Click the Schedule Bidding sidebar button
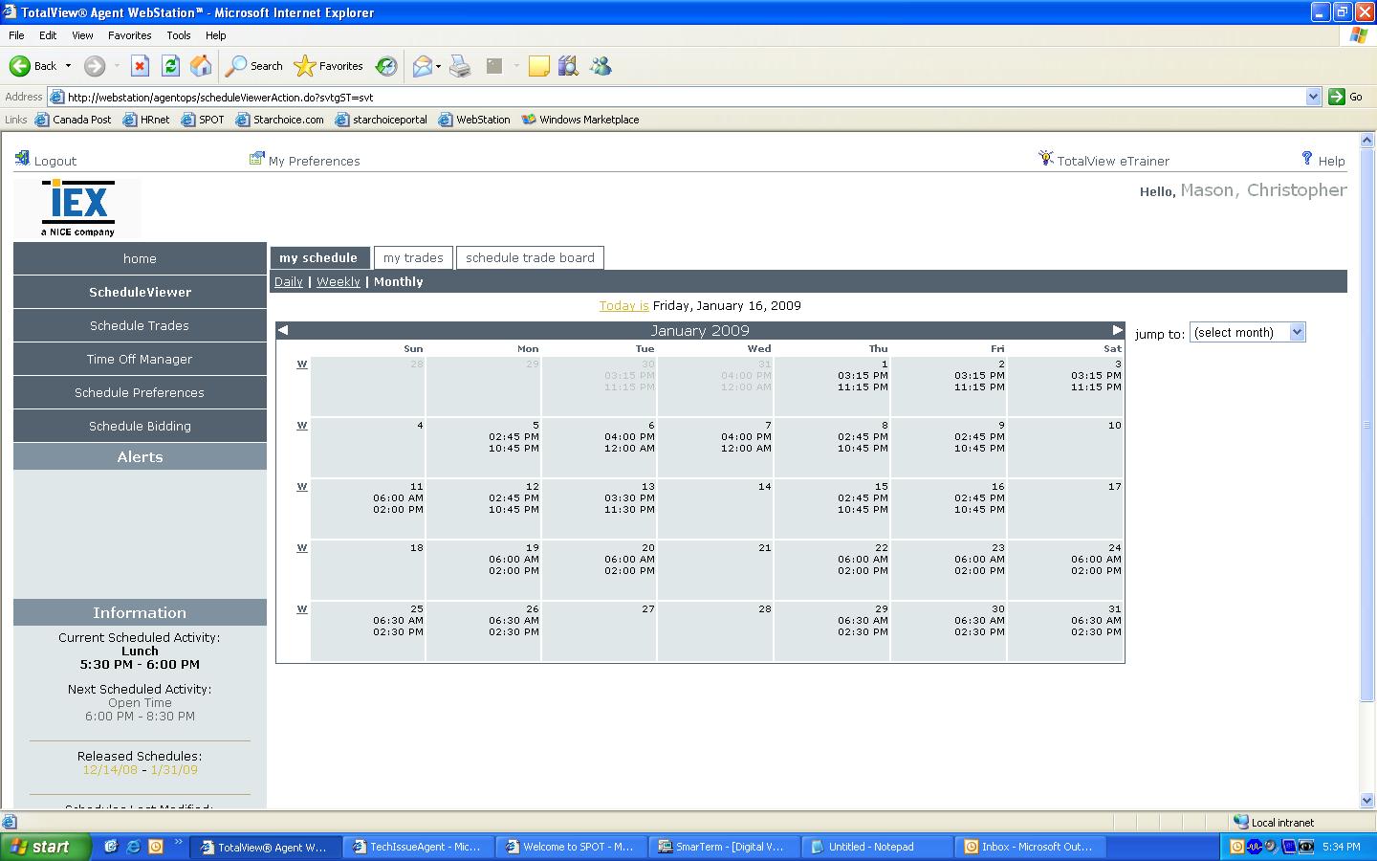The height and width of the screenshot is (861, 1377). coord(140,426)
